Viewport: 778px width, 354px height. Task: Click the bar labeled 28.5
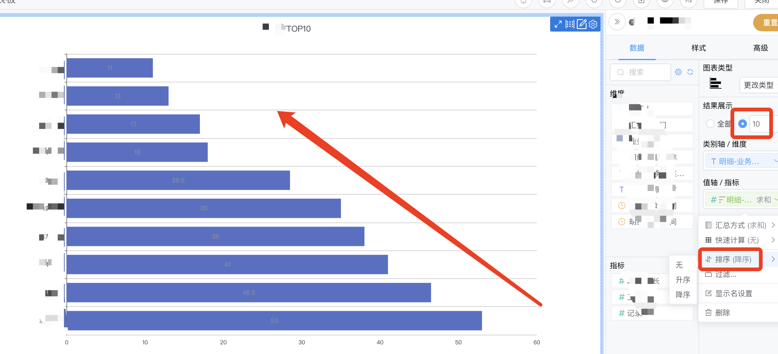click(x=178, y=180)
